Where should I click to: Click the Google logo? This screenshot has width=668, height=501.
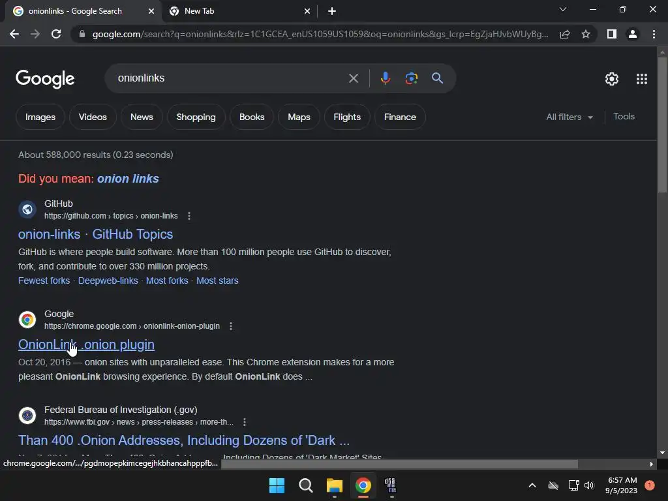[45, 79]
